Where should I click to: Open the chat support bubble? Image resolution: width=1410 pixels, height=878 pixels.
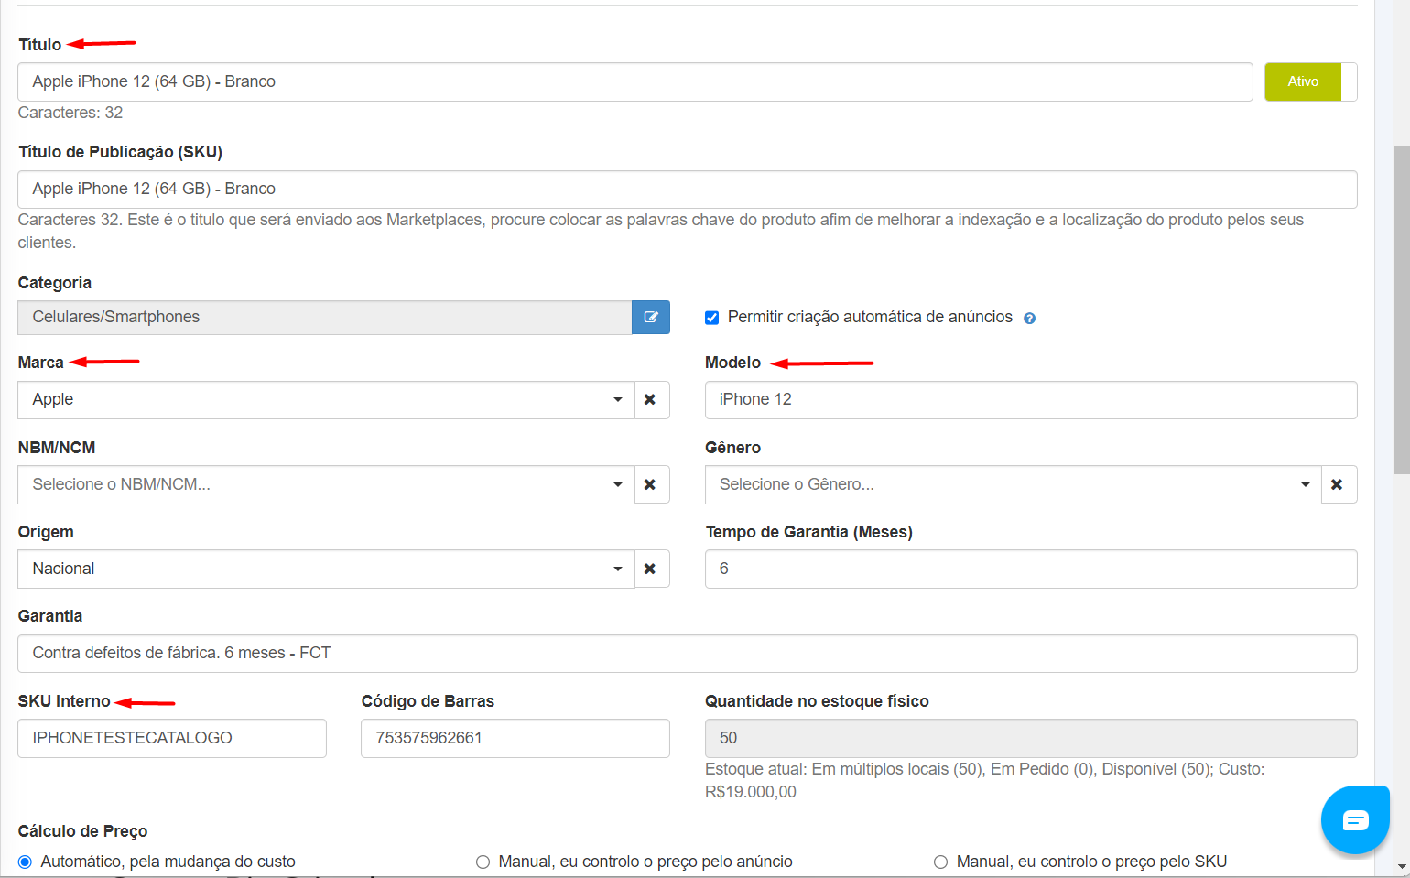point(1355,819)
